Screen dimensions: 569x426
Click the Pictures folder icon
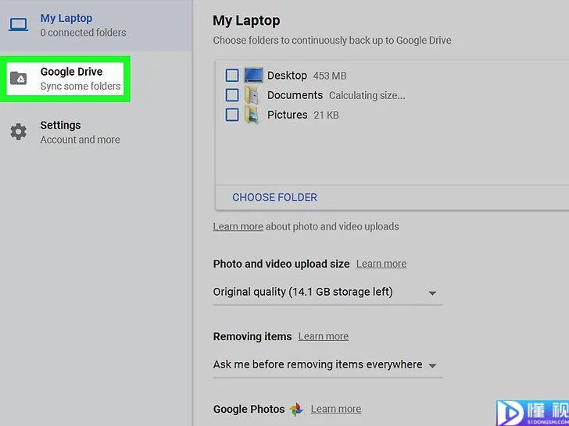[252, 115]
